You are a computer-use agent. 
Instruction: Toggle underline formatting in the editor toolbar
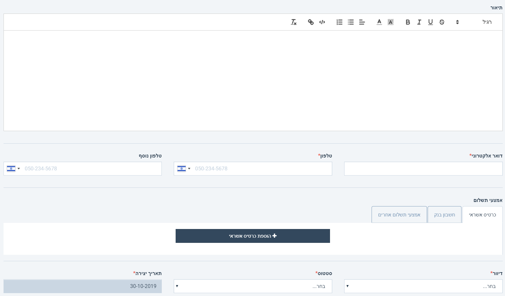click(x=430, y=22)
